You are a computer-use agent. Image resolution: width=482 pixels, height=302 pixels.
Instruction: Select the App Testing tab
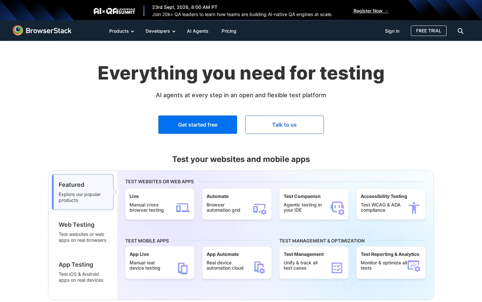(83, 272)
